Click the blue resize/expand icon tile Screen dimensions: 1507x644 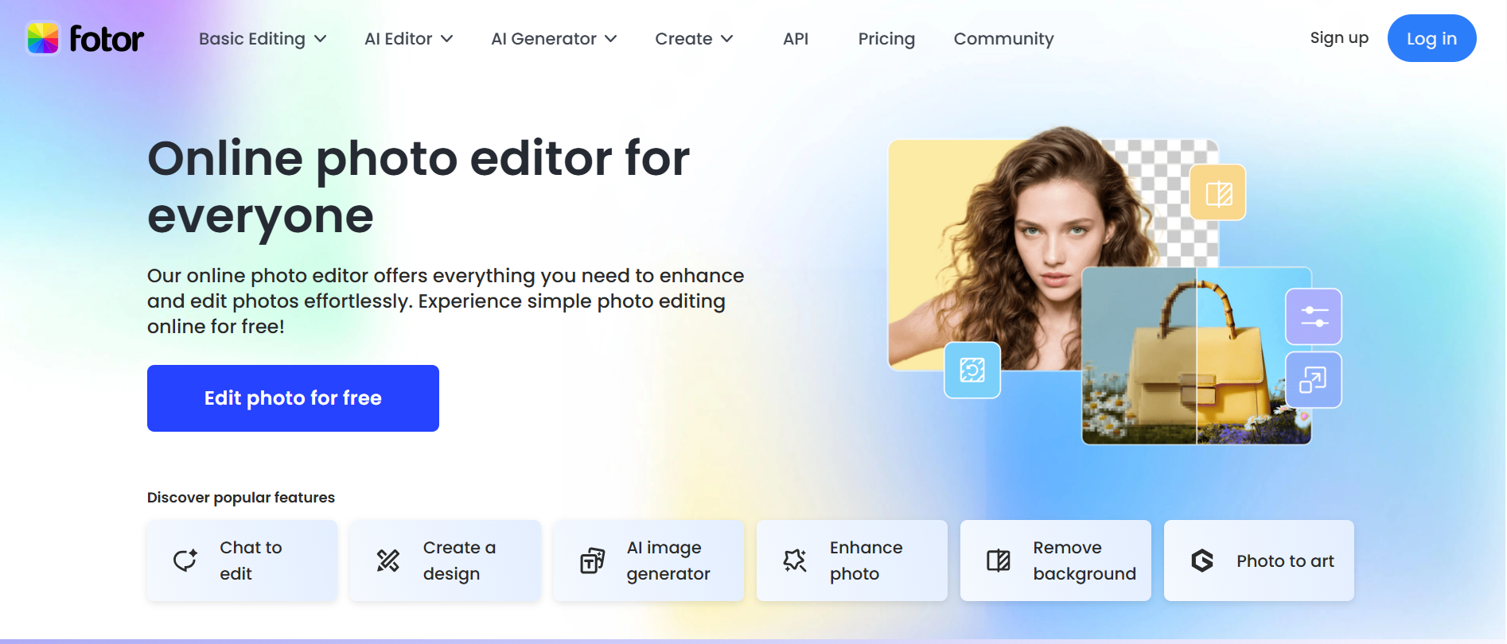1314,380
